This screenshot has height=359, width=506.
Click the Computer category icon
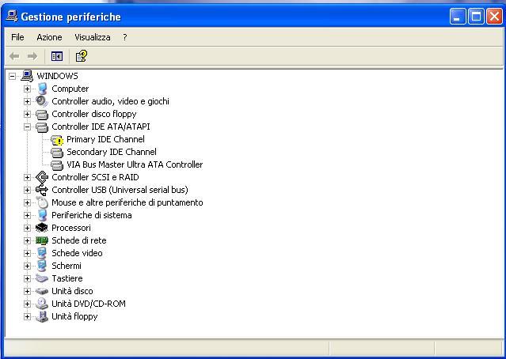42,89
